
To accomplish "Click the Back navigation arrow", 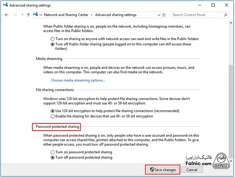I will [x=7, y=15].
